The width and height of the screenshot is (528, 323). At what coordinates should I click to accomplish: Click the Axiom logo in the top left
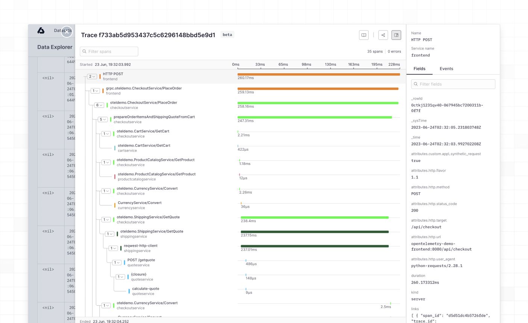point(41,30)
